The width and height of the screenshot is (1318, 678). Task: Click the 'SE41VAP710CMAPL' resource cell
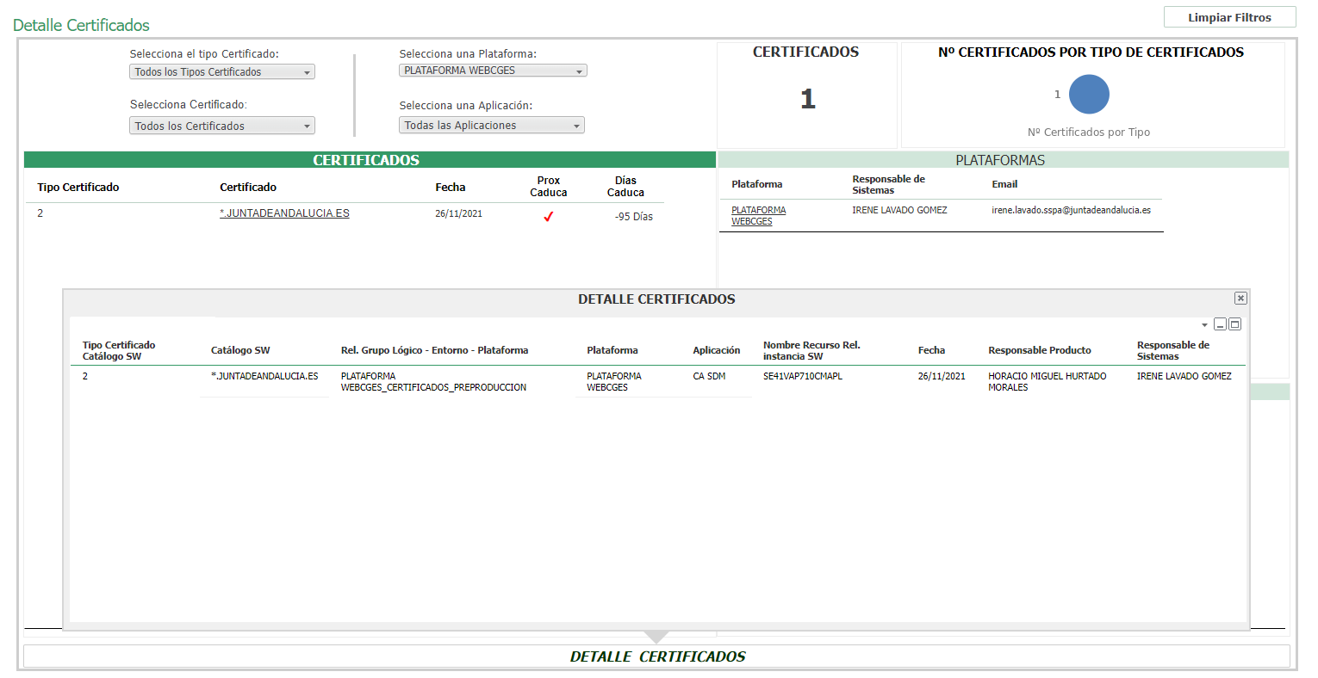point(803,376)
